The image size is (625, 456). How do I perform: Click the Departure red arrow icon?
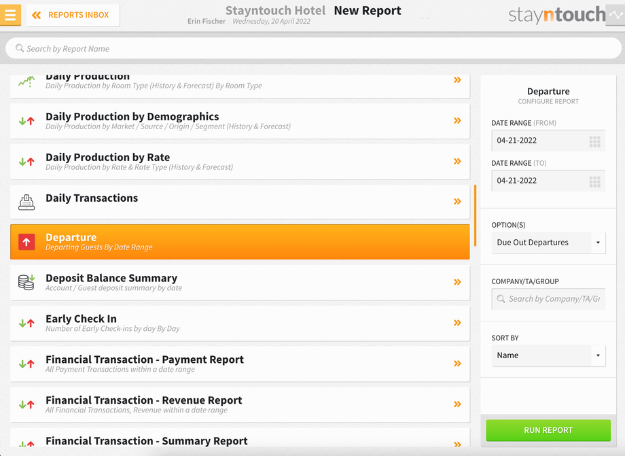(x=26, y=242)
